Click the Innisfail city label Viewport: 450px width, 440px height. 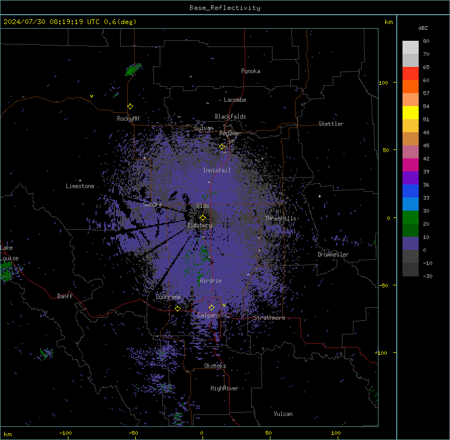click(x=217, y=170)
